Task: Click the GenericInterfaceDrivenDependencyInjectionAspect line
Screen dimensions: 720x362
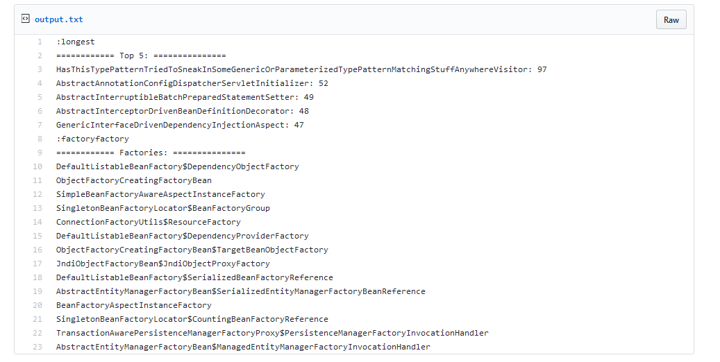Action: [180, 125]
